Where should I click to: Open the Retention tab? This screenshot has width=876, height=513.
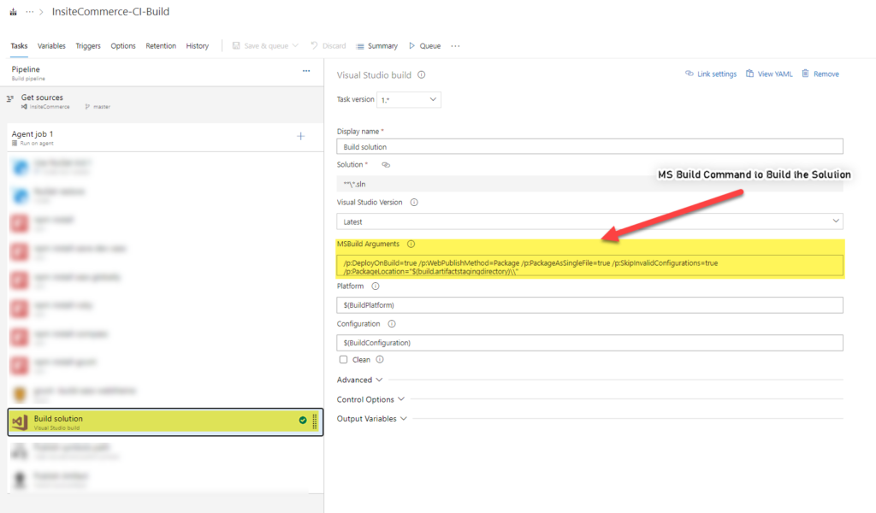coord(161,46)
